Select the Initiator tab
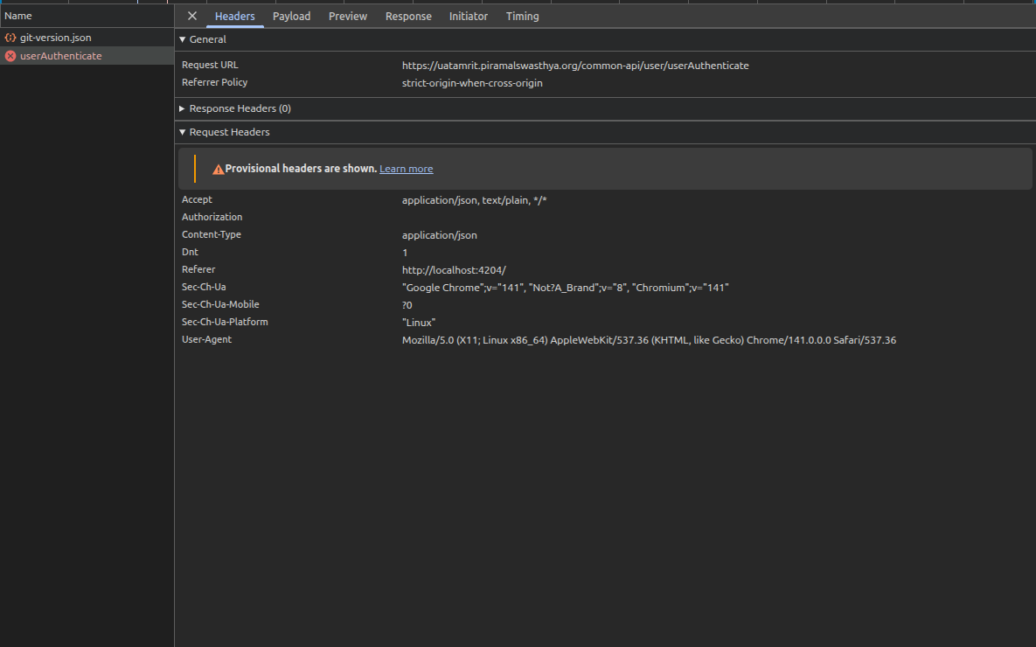 (x=469, y=16)
